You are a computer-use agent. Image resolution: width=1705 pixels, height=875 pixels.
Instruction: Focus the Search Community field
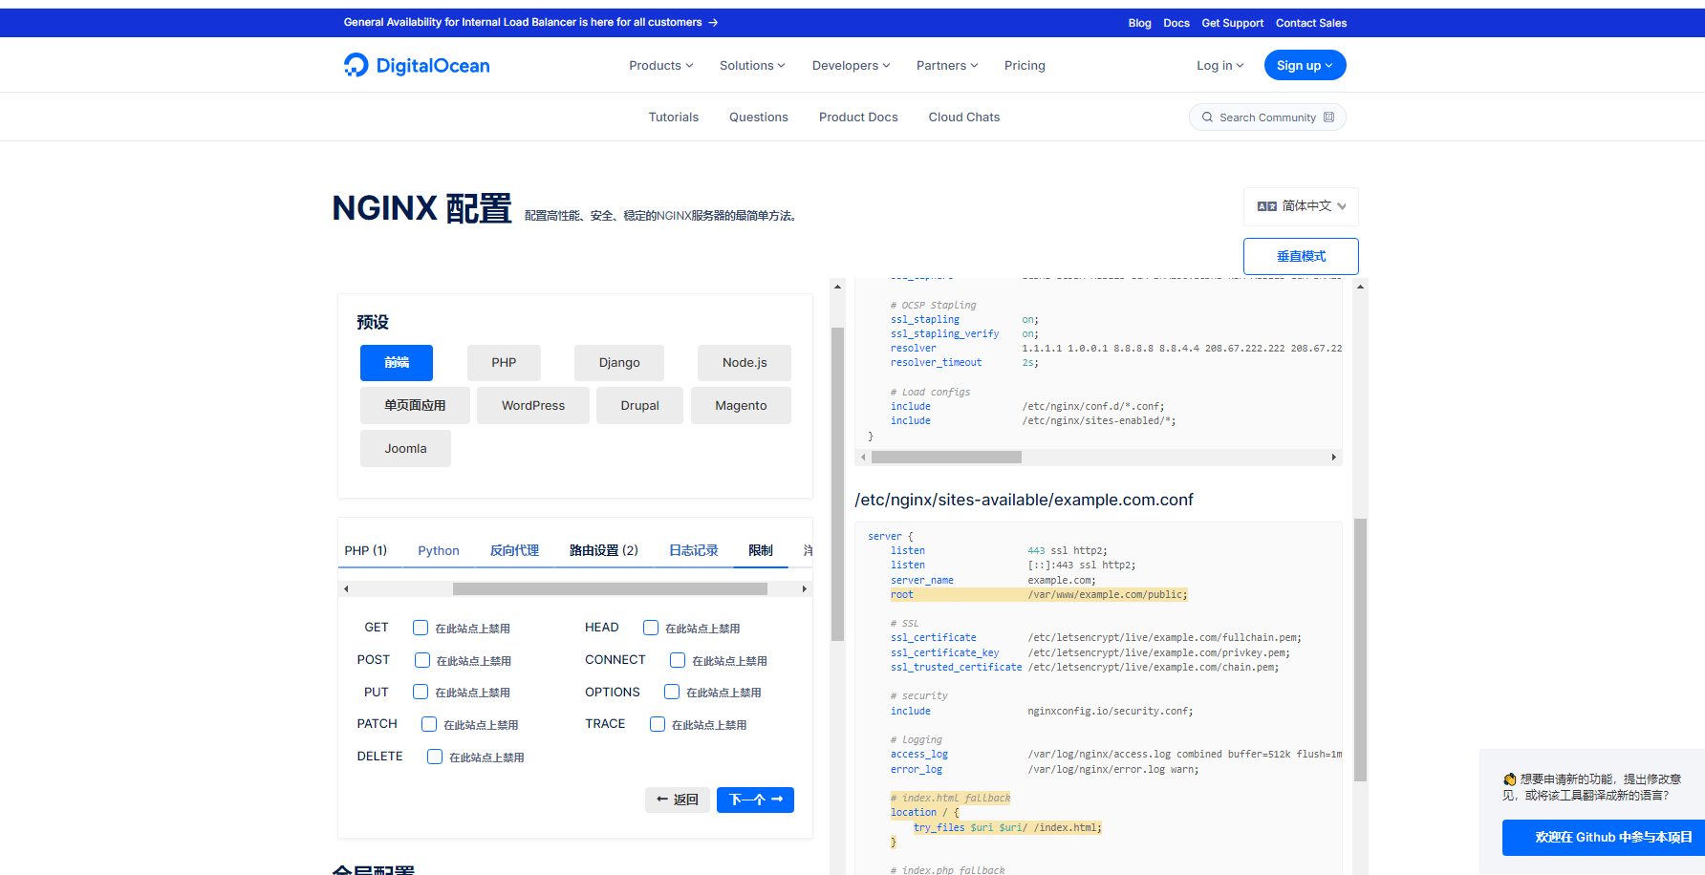point(1267,117)
